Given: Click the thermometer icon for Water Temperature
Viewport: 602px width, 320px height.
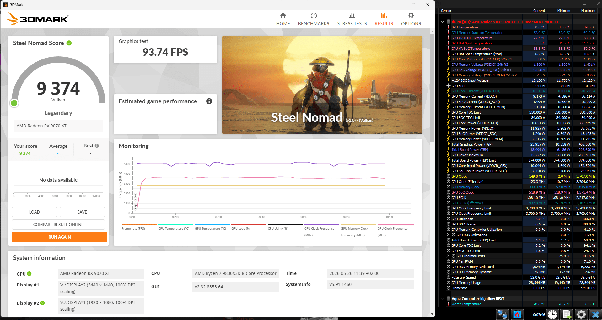Looking at the screenshot, I should 449,304.
